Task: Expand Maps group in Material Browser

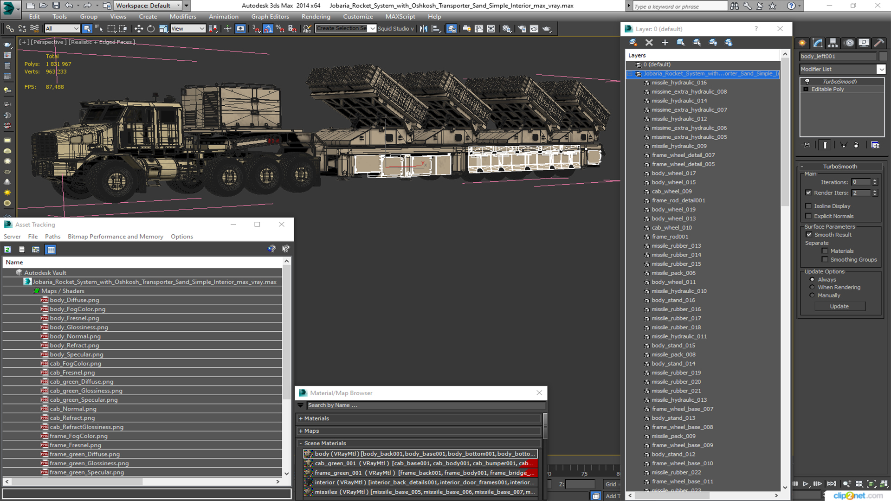Action: point(301,431)
